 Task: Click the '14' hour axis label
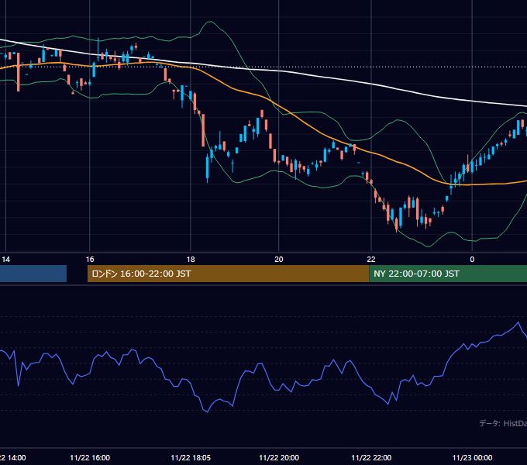coord(6,260)
